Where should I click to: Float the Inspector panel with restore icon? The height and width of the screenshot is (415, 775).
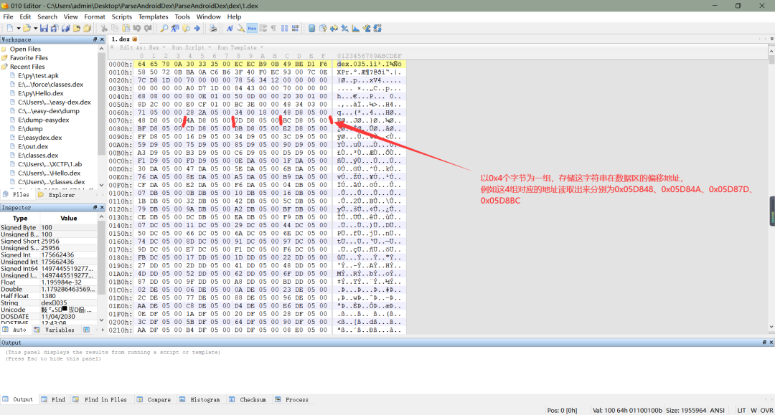click(x=95, y=208)
